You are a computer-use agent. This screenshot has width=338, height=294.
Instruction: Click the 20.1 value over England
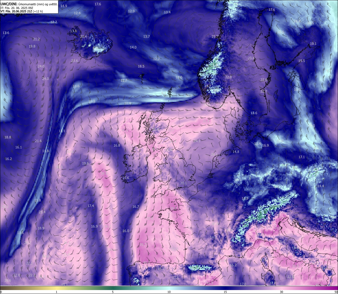tap(184, 183)
